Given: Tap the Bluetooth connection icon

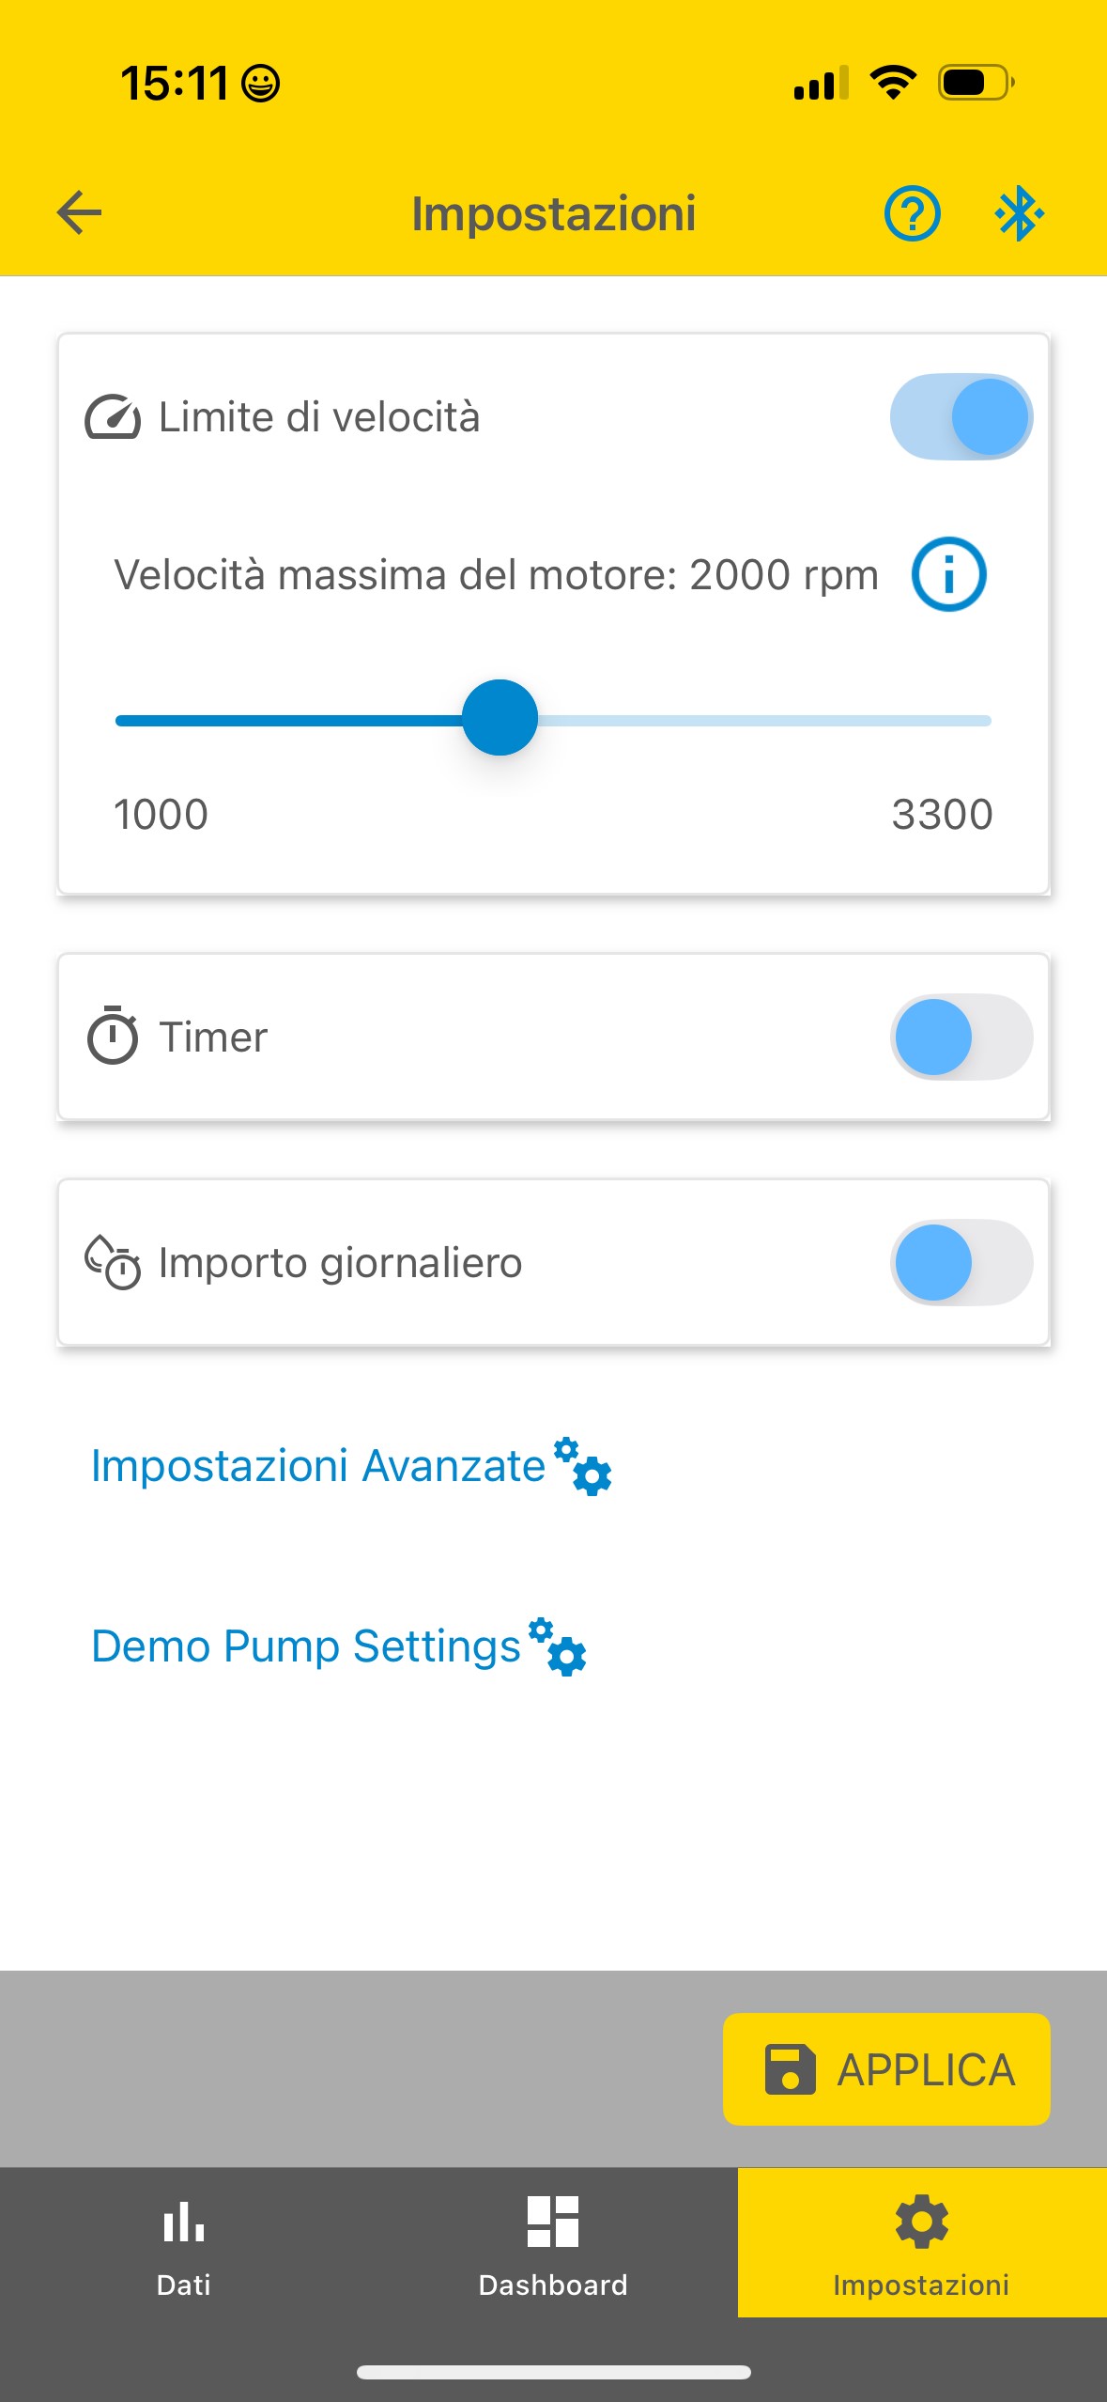Looking at the screenshot, I should [x=1019, y=213].
